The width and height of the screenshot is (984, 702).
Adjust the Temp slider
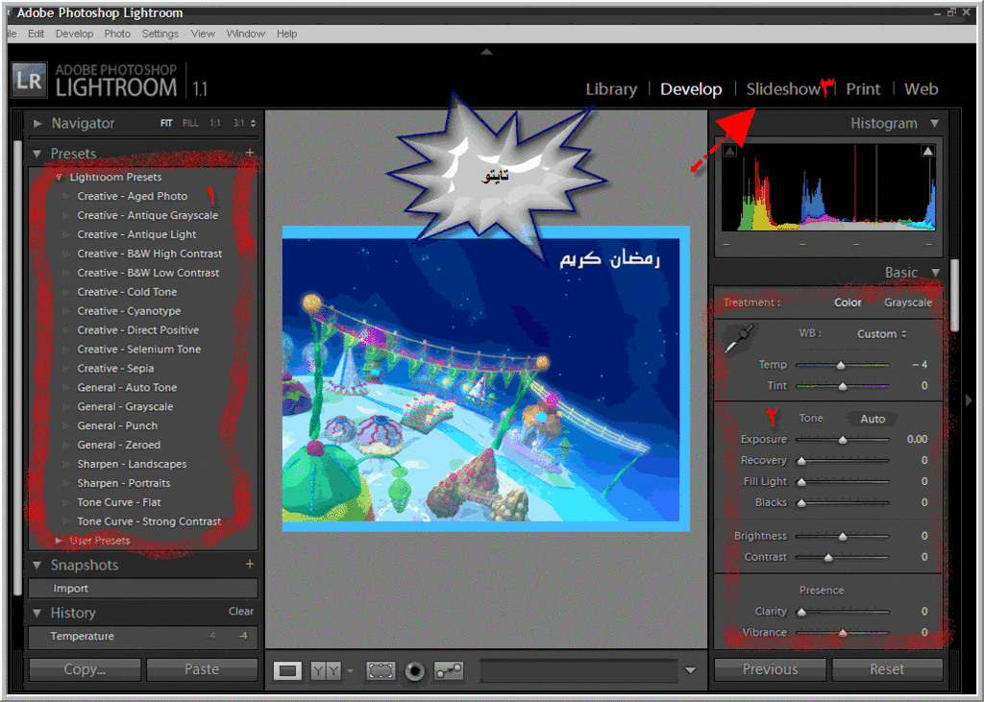point(842,365)
